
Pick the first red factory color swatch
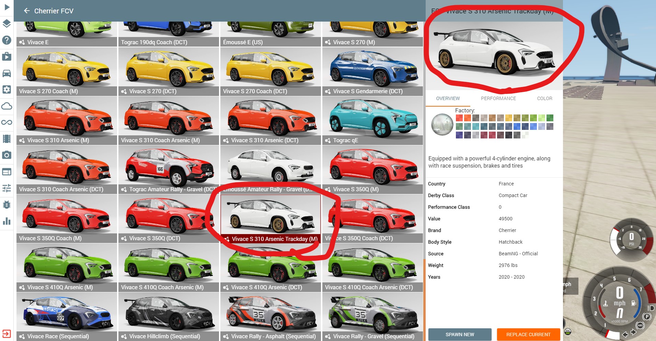(459, 118)
